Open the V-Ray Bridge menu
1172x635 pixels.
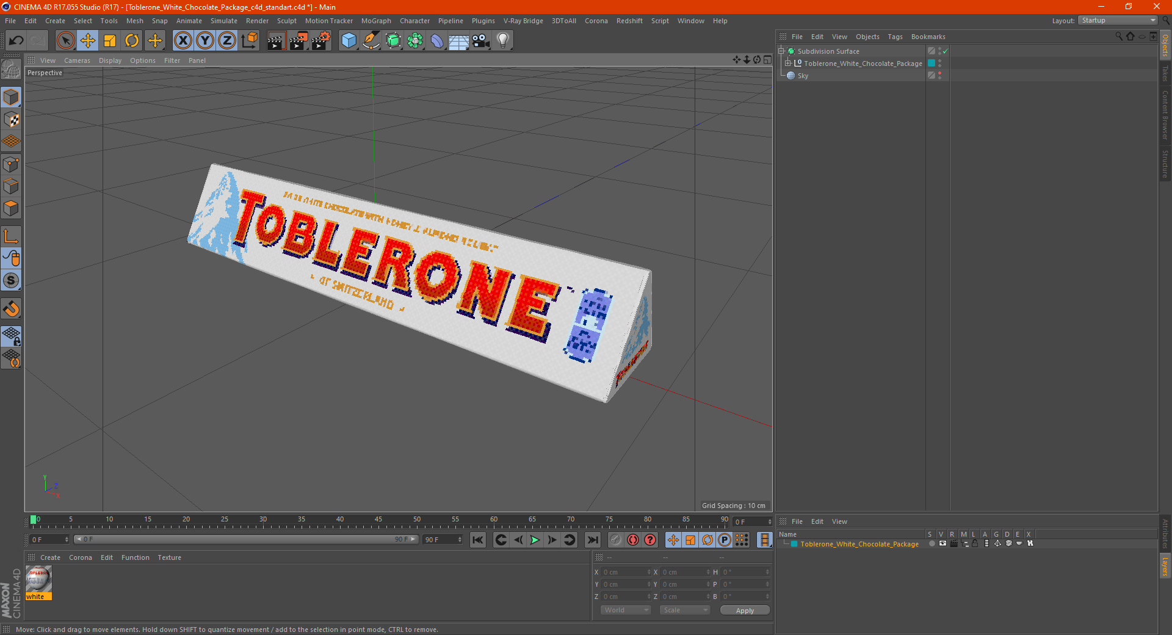click(523, 21)
